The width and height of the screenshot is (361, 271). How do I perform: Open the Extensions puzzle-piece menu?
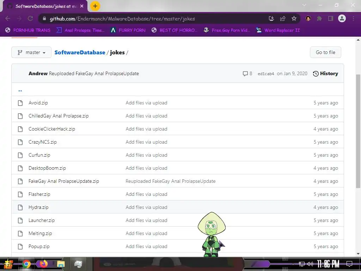[x=319, y=18]
